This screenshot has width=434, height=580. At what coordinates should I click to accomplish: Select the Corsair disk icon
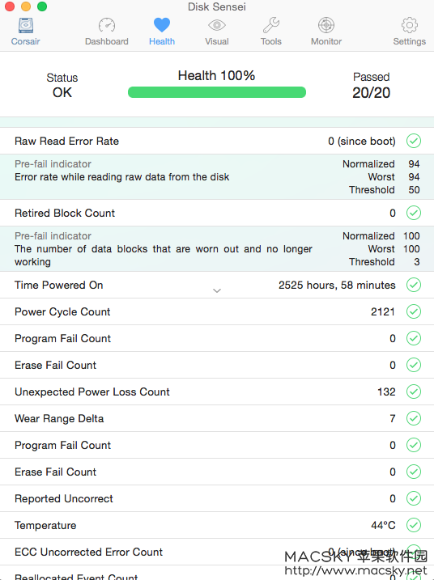coord(26,25)
